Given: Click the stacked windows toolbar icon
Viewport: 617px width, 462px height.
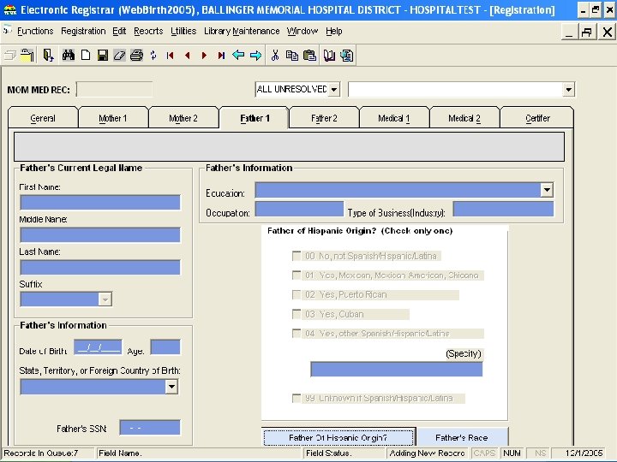Looking at the screenshot, I should (9, 56).
